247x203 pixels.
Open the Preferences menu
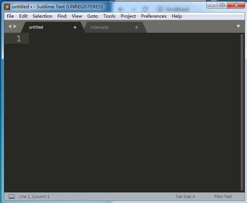point(154,16)
